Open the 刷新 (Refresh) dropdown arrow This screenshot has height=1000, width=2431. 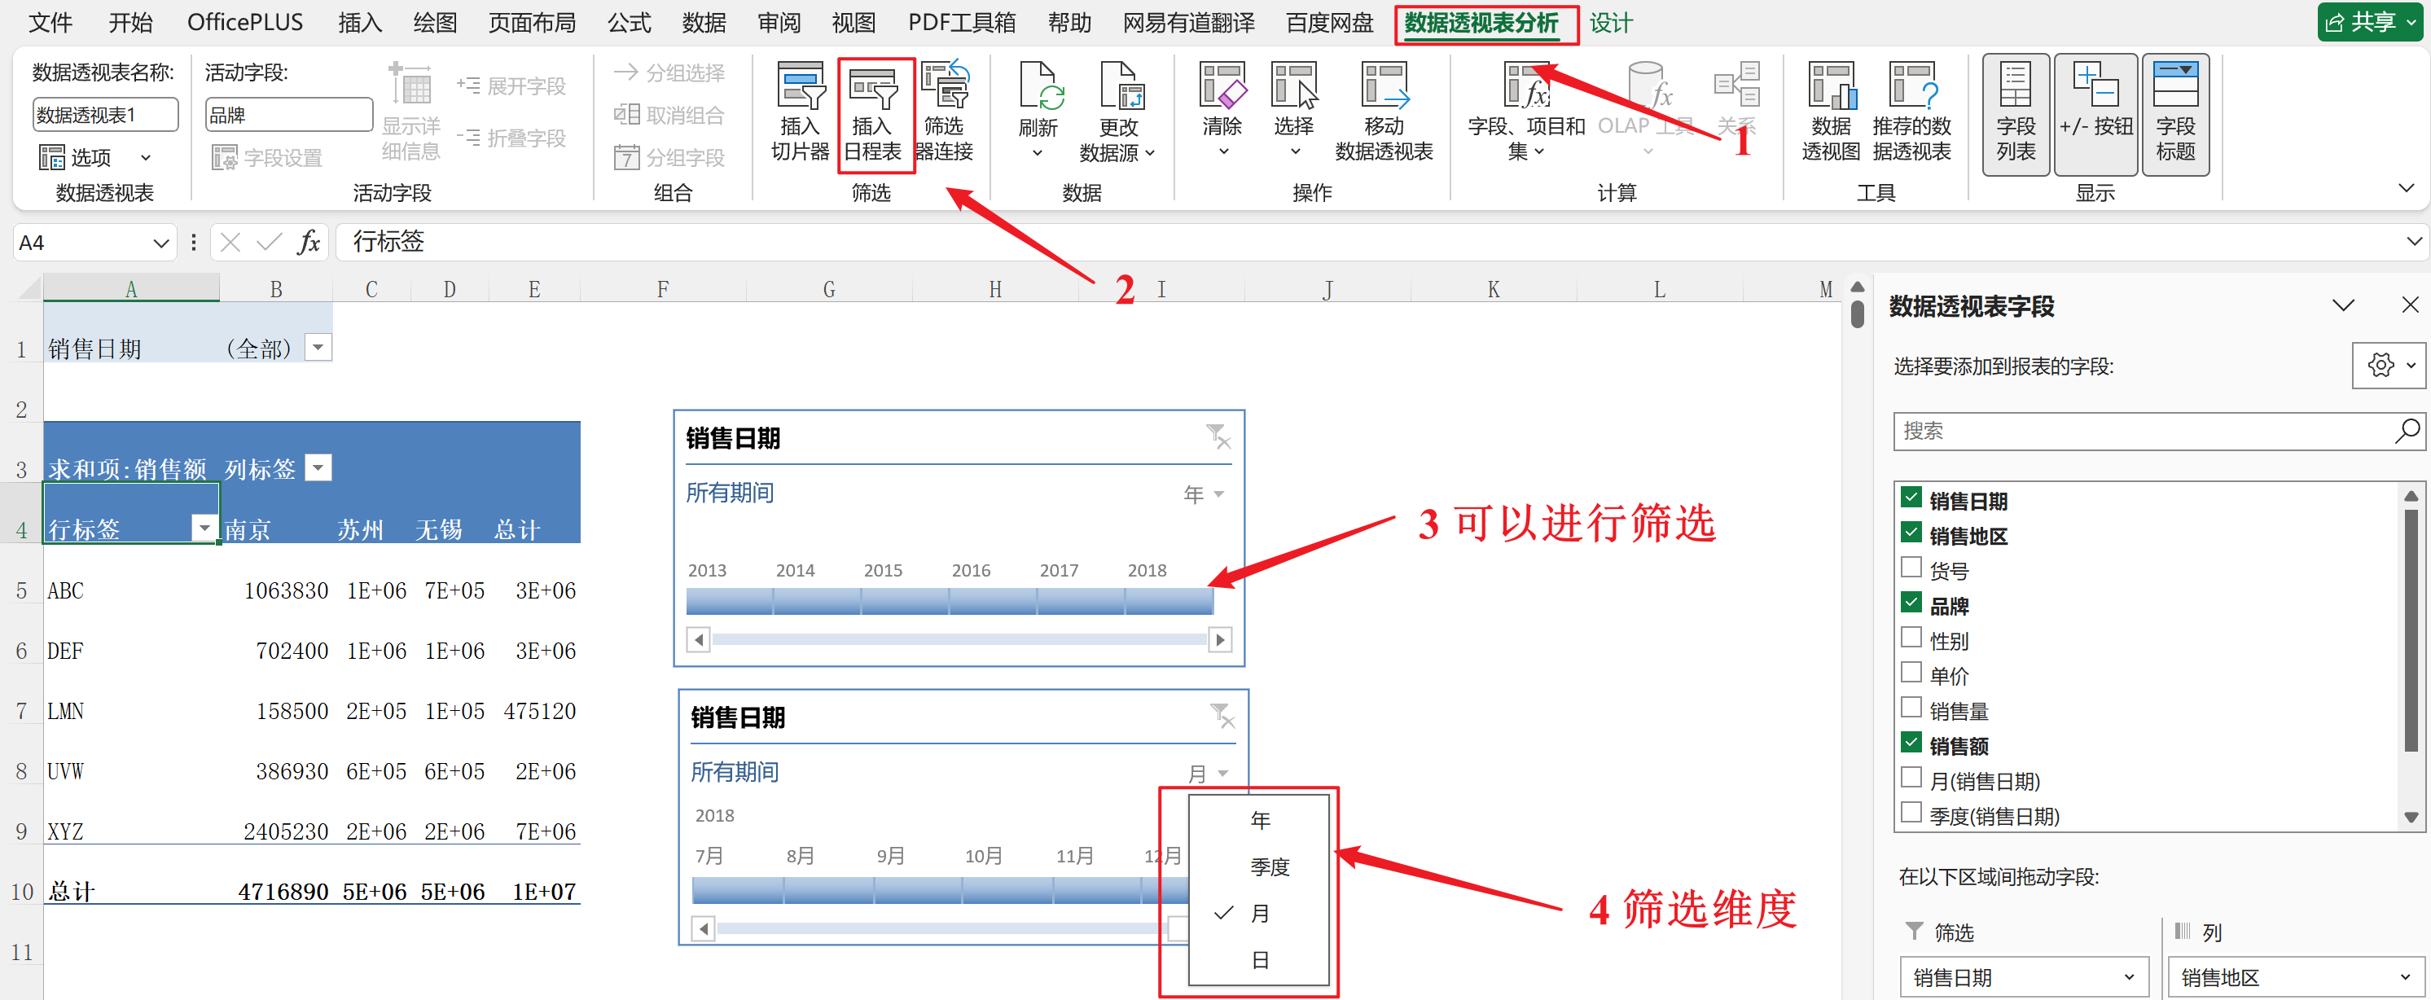pos(1037,153)
